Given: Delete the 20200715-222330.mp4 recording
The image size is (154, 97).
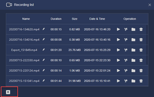Looking at the screenshot, I should [141, 60].
